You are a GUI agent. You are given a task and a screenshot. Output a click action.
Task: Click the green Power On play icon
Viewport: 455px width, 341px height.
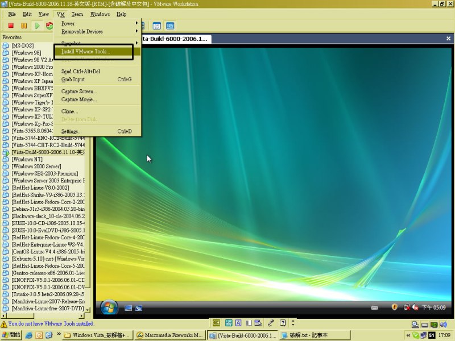point(37,26)
